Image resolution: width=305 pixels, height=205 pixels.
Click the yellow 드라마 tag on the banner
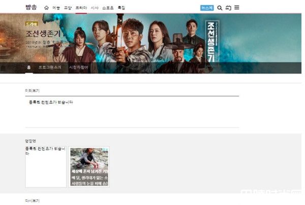[x=32, y=23]
